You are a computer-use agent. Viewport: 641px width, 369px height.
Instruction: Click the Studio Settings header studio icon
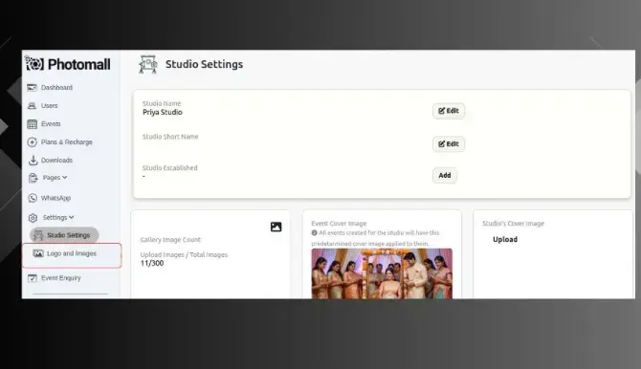click(148, 65)
